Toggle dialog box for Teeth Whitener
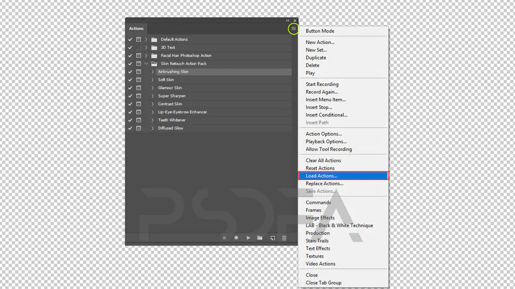Image resolution: width=515 pixels, height=289 pixels. pyautogui.click(x=139, y=120)
